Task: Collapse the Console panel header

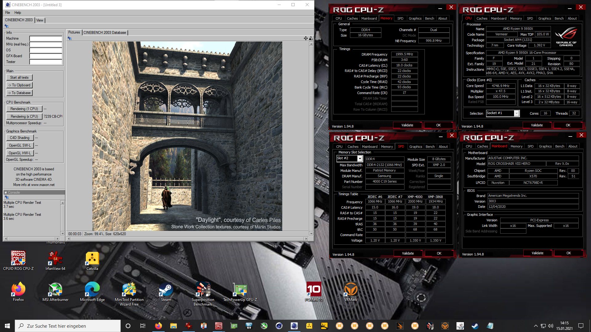Action: pyautogui.click(x=6, y=192)
